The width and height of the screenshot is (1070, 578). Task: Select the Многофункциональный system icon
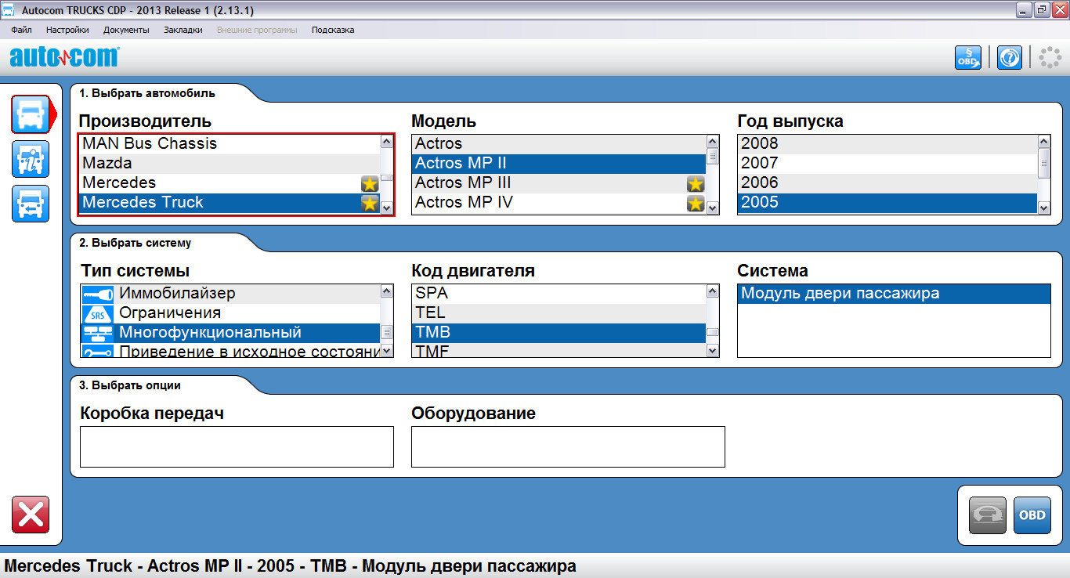[x=98, y=333]
